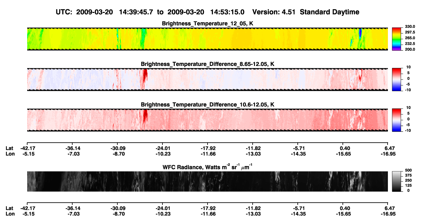The width and height of the screenshot is (431, 221).
Task: Click the Brightness Temperature 12.05 image strip
Action: [x=207, y=39]
